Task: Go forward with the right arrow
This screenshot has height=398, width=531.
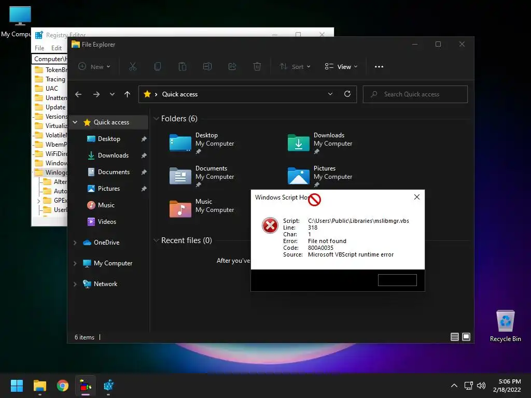Action: [96, 94]
